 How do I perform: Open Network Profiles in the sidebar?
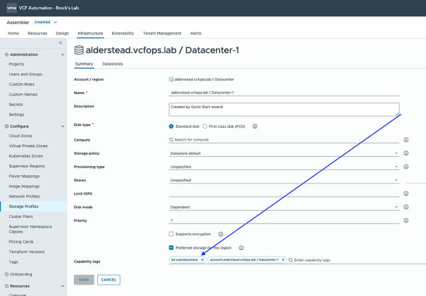pos(24,197)
